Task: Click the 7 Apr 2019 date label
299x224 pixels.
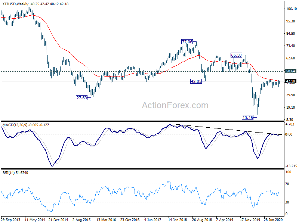Action: click(225, 220)
